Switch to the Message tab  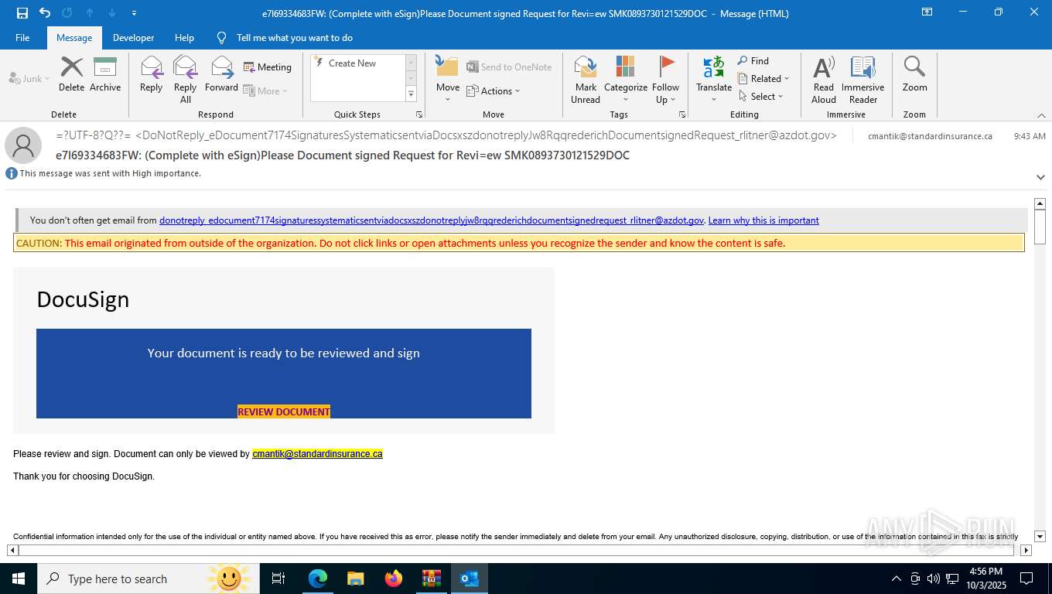pos(74,38)
